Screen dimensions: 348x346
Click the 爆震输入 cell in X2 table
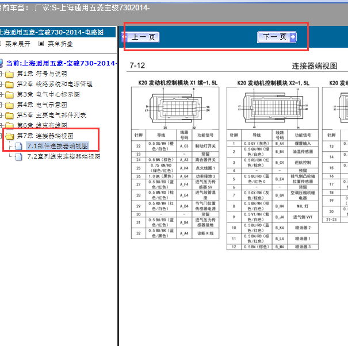[x=303, y=144]
